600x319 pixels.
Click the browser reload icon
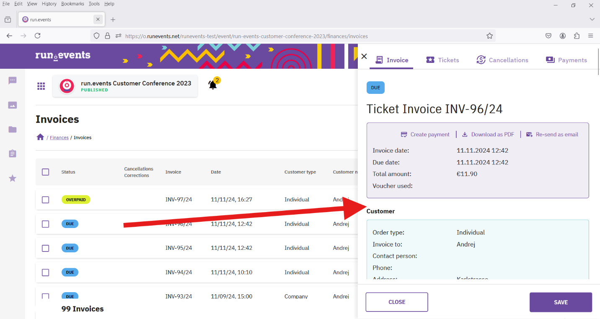[38, 36]
